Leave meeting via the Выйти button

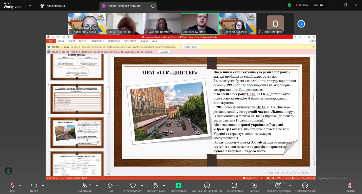click(x=350, y=187)
